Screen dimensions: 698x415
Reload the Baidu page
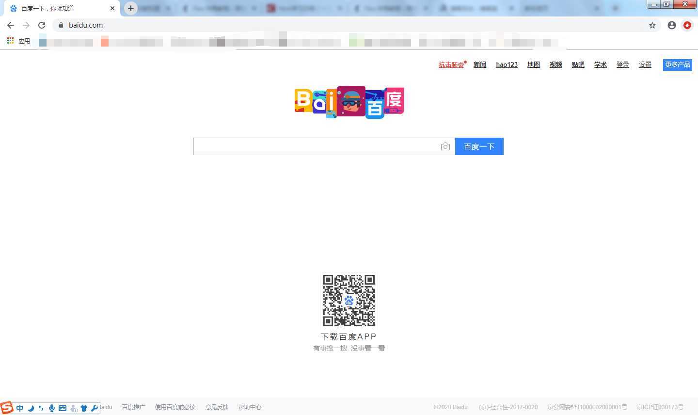pyautogui.click(x=42, y=25)
